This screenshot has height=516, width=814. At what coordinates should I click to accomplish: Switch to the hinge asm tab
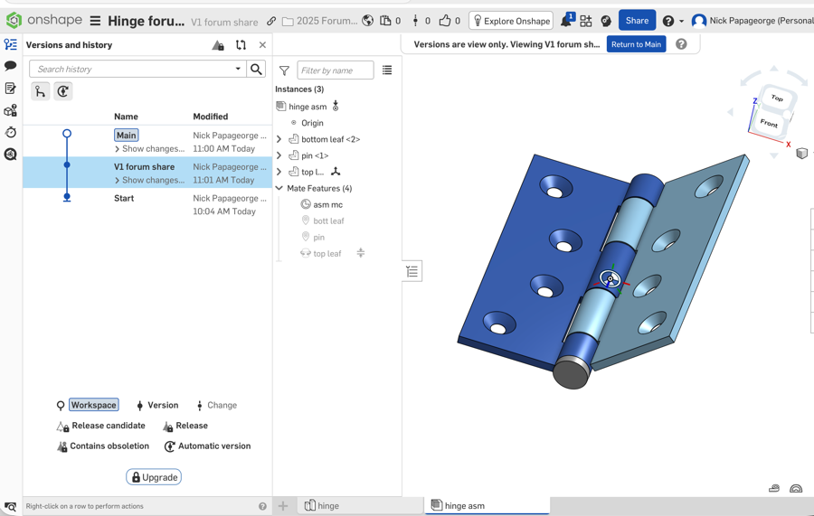pyautogui.click(x=464, y=506)
